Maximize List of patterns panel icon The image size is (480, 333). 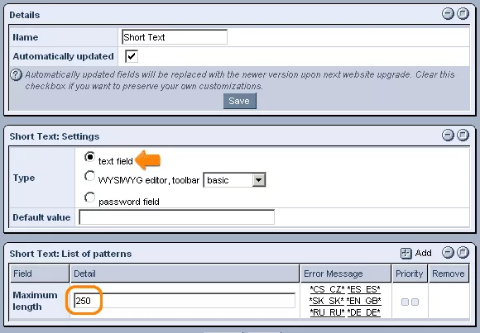(463, 253)
